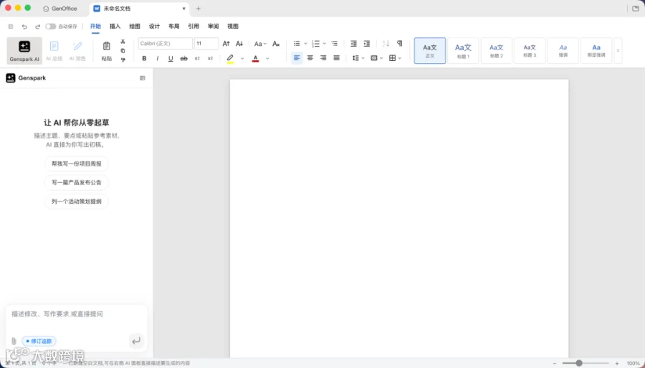Image resolution: width=645 pixels, height=368 pixels.
Task: Open the Calibri font name dropdown
Action: pos(166,43)
